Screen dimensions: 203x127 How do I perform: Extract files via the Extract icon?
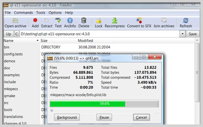pyautogui.click(x=47, y=23)
